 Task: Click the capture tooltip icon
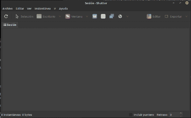(x=112, y=16)
